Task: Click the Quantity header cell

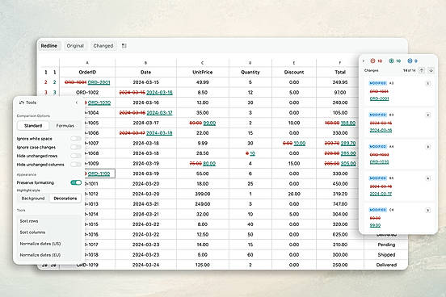Action: pyautogui.click(x=250, y=72)
